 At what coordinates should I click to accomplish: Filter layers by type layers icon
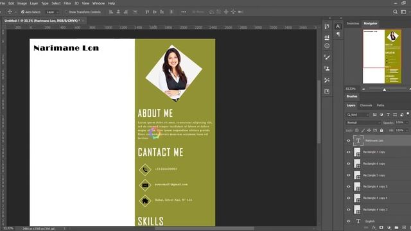[x=388, y=115]
